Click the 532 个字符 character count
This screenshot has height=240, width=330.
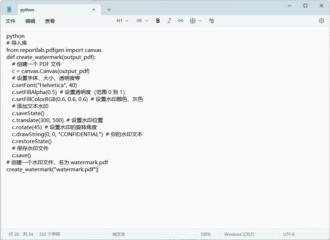click(x=50, y=234)
